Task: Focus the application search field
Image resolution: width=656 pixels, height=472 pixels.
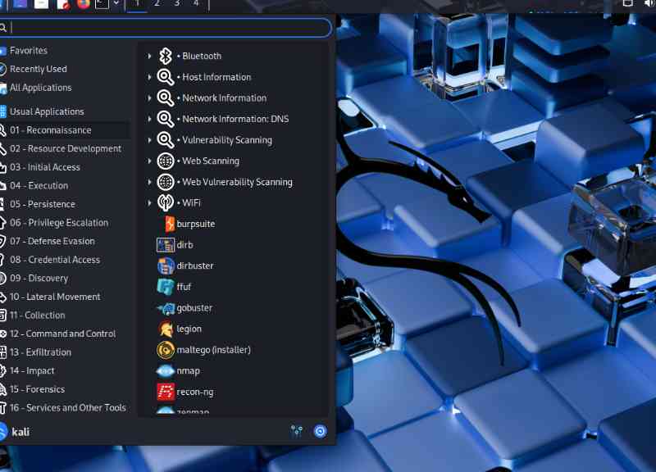Action: pos(166,28)
